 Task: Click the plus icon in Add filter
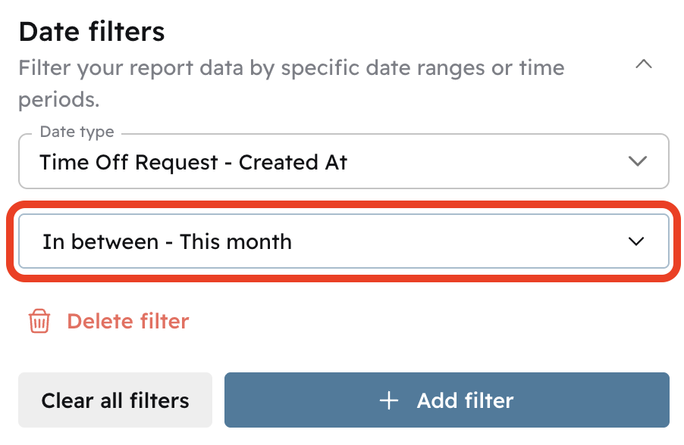coord(389,400)
